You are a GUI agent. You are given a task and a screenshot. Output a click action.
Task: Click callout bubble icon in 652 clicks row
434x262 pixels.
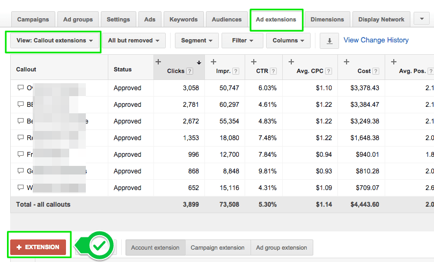[20, 187]
